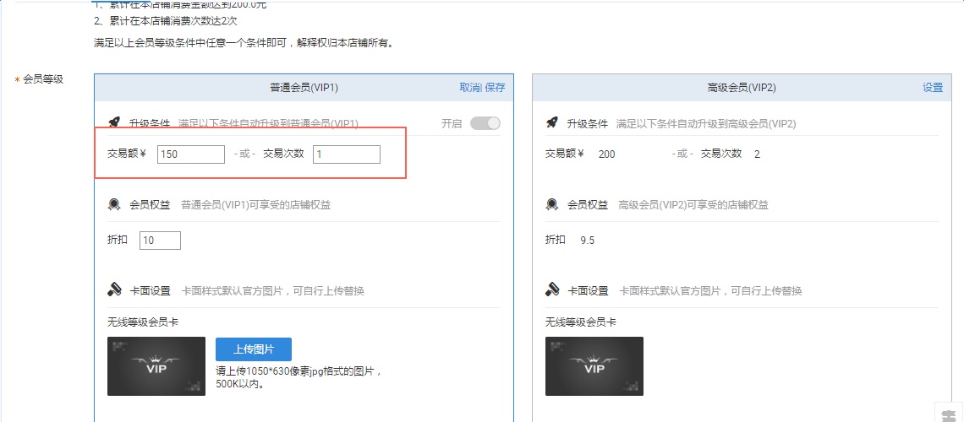Click the 折扣 input showing 10
This screenshot has width=964, height=422.
(x=161, y=241)
